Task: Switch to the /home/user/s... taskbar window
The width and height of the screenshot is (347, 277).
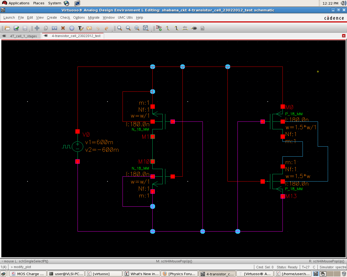Action: (x=293, y=274)
